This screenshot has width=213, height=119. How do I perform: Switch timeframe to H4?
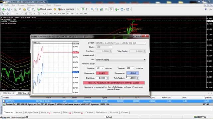pos(73,14)
